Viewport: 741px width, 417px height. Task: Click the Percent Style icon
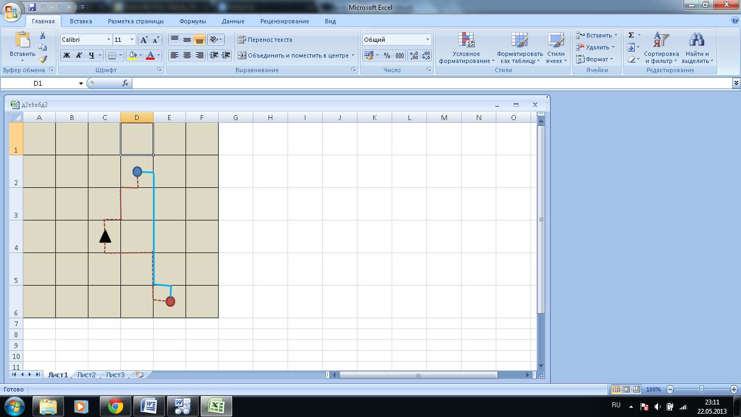[x=387, y=55]
